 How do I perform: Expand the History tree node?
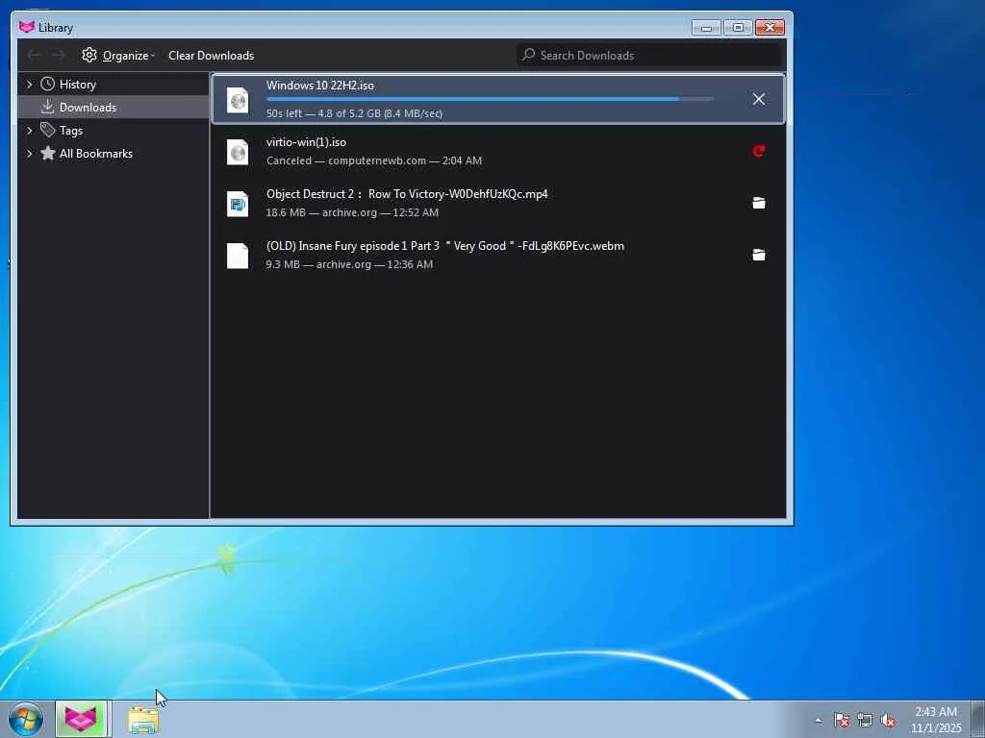point(29,85)
